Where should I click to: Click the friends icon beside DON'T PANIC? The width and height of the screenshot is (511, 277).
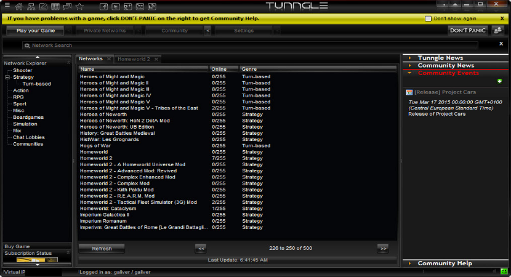(497, 30)
